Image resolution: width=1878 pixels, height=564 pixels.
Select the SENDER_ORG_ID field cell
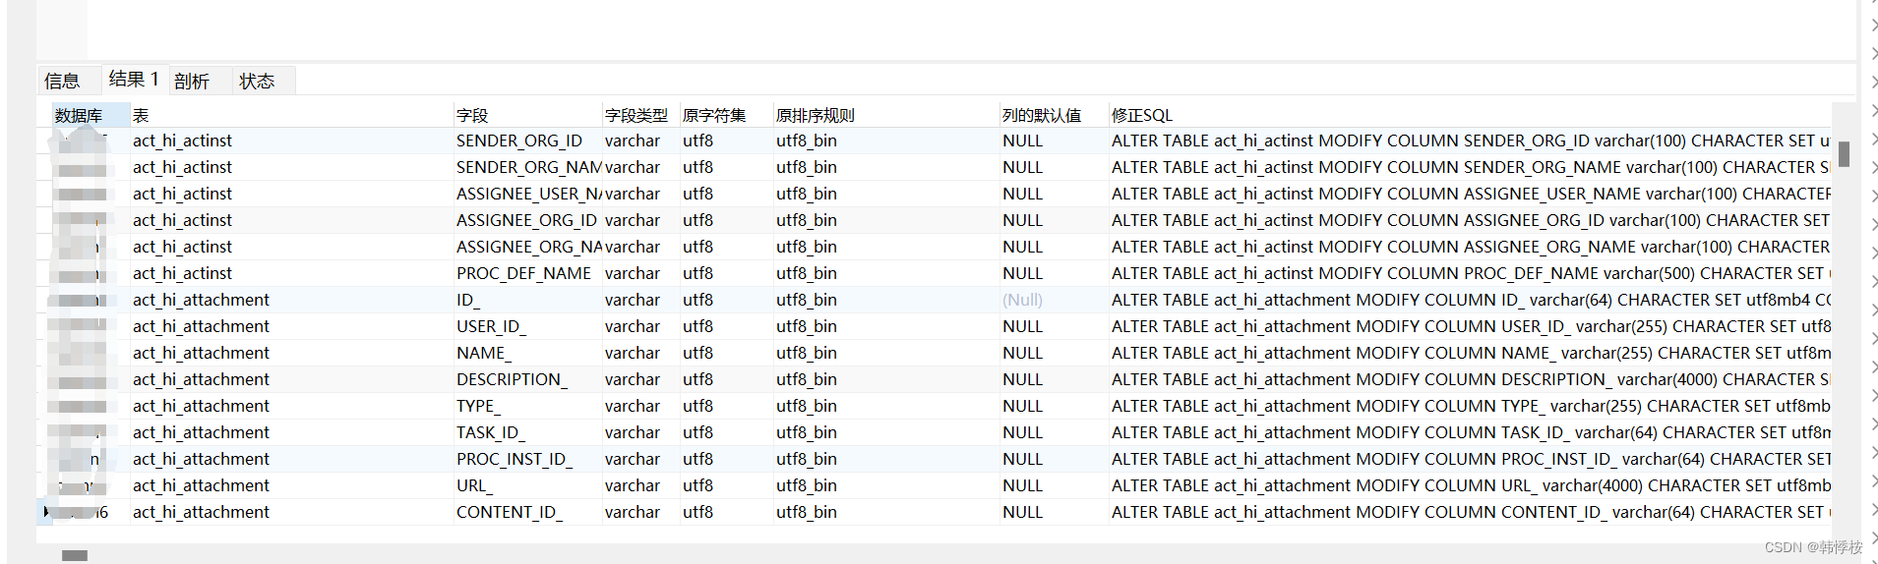click(x=519, y=141)
